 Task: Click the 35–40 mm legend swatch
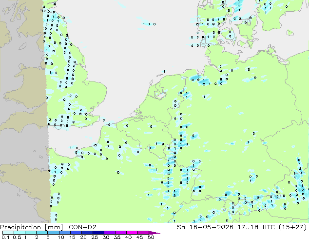click(120, 233)
